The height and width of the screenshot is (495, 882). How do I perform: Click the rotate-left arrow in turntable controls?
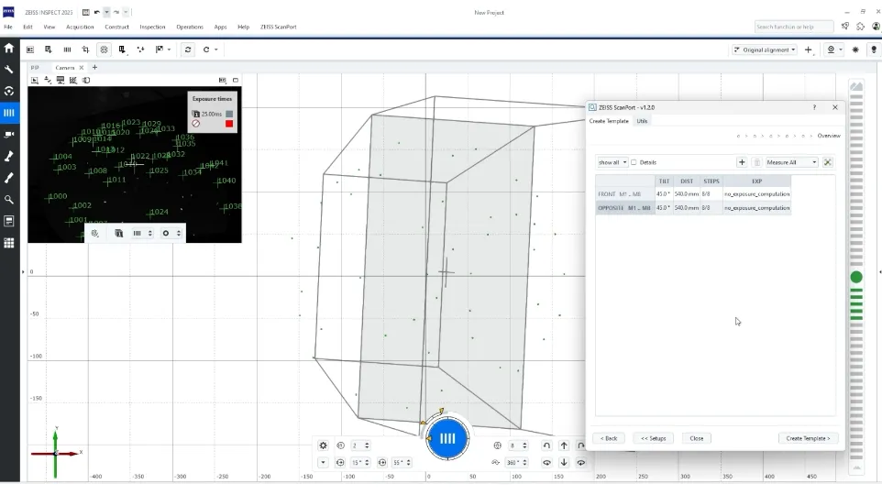pyautogui.click(x=546, y=445)
